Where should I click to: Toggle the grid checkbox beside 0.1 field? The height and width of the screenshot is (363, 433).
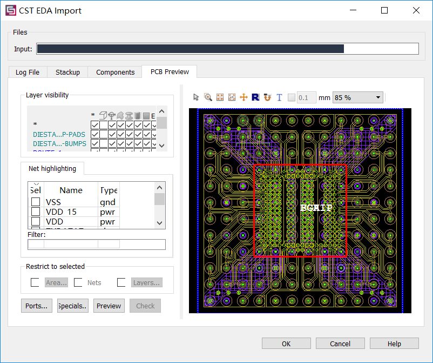(292, 97)
